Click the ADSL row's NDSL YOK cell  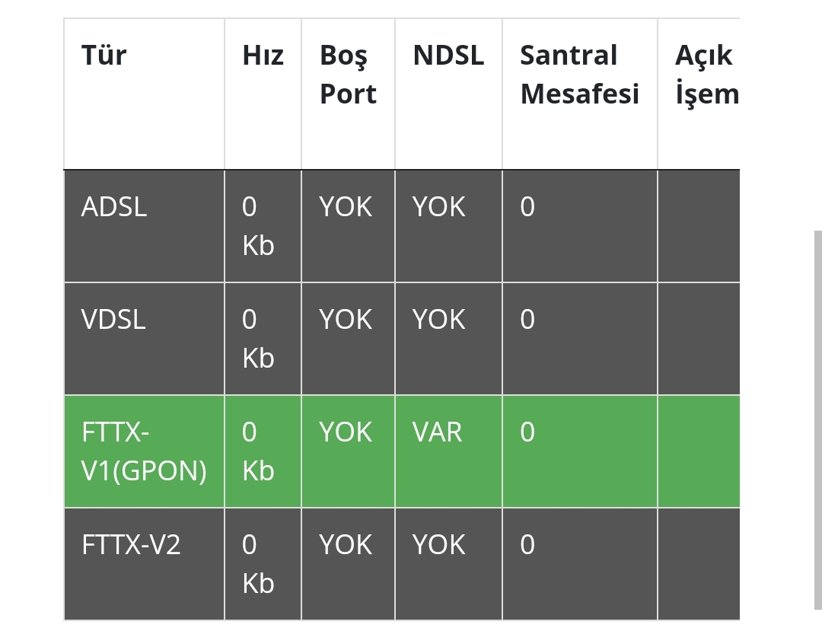tap(438, 207)
